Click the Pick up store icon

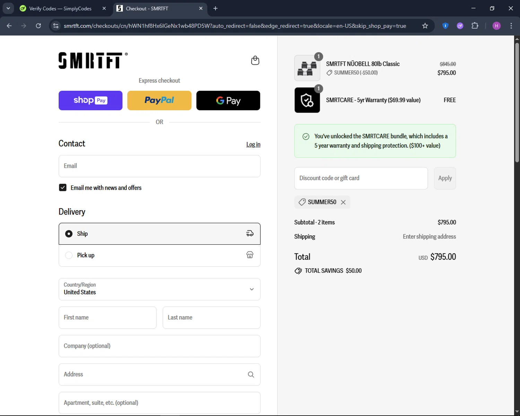pyautogui.click(x=250, y=255)
